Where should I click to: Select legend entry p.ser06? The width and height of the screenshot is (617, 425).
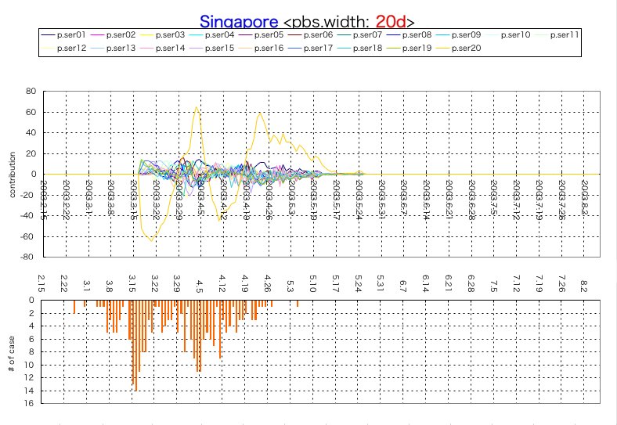point(311,35)
